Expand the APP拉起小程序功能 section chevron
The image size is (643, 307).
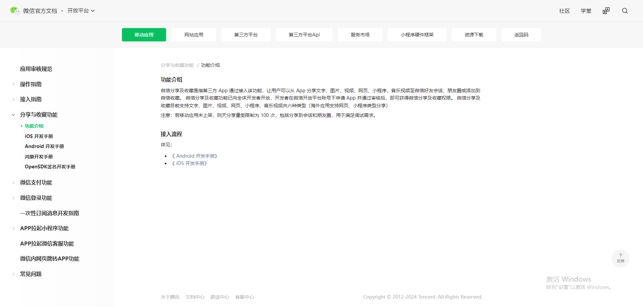click(13, 228)
